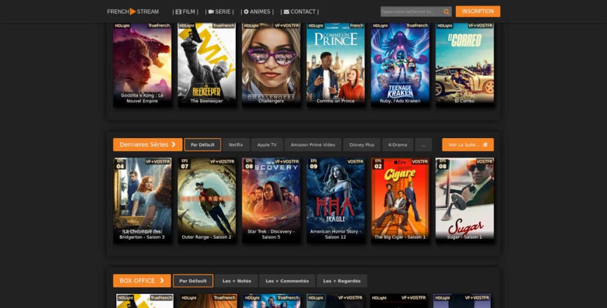The width and height of the screenshot is (607, 308).
Task: Click the BOX OFFICE heading button
Action: click(x=142, y=281)
